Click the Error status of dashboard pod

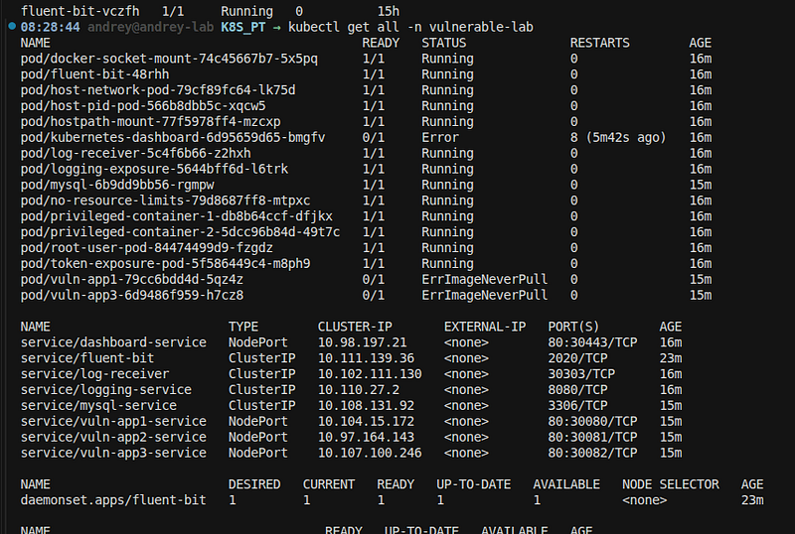440,138
